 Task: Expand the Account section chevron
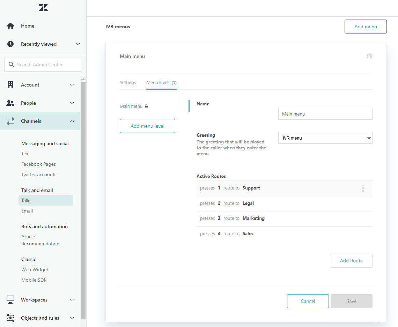coord(72,85)
